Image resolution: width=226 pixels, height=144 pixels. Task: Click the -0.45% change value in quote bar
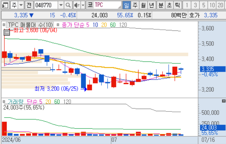point(68,15)
